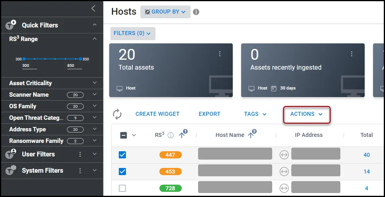Expand Open Threat Category filter
The height and width of the screenshot is (197, 385).
94,117
